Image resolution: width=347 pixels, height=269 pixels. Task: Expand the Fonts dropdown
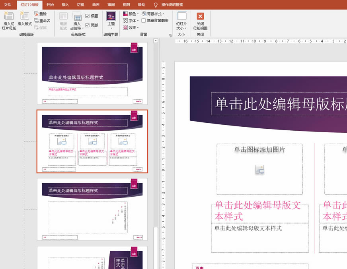[x=131, y=21]
